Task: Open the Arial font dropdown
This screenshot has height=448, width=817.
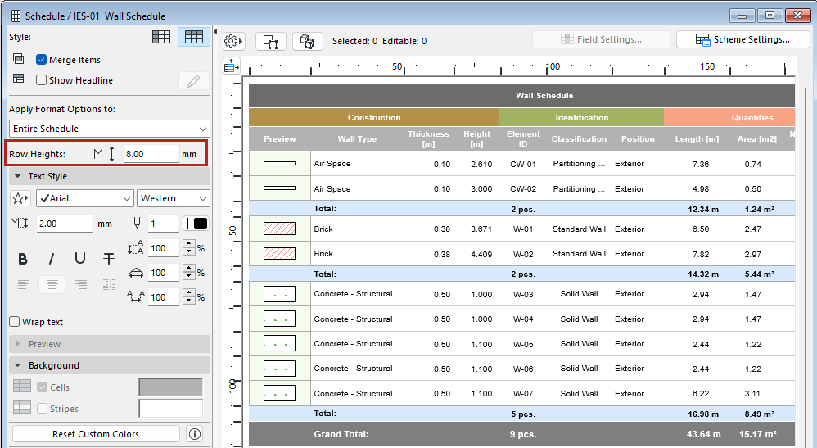Action: (x=84, y=198)
